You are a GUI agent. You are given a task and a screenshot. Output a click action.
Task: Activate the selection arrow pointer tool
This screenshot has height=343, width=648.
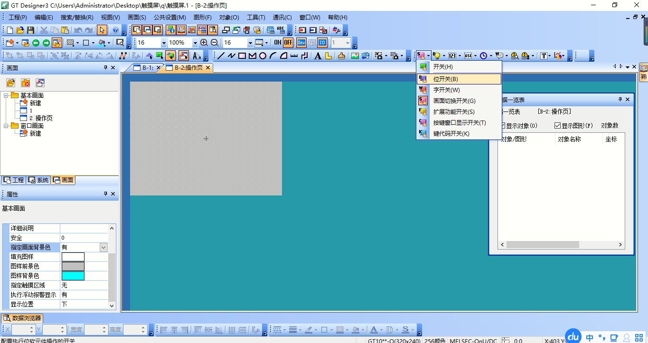102,30
